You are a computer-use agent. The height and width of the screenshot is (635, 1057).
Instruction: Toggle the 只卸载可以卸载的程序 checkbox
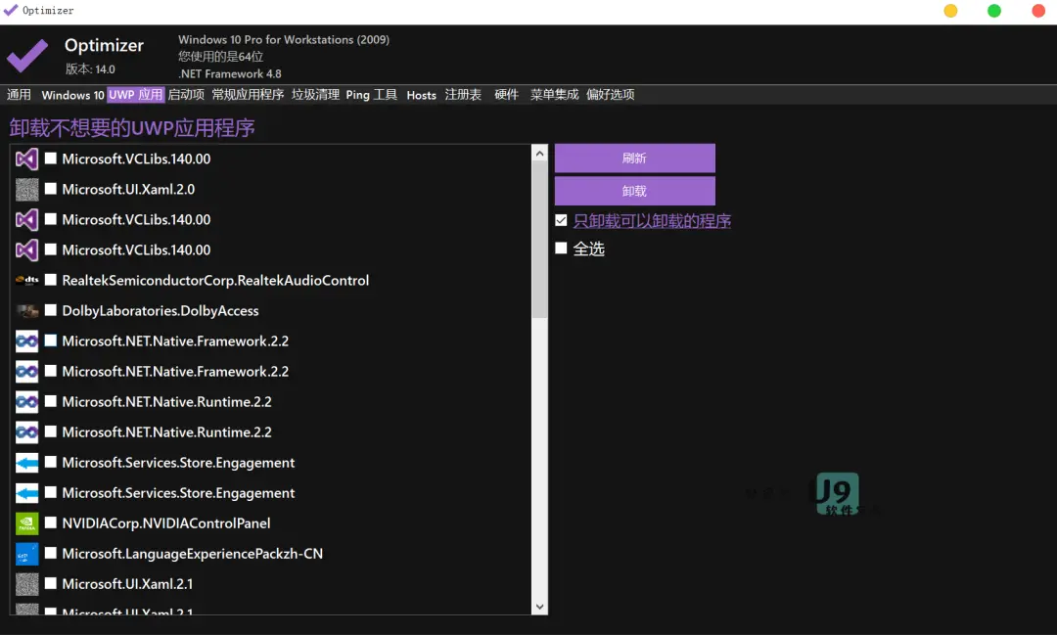coord(561,220)
